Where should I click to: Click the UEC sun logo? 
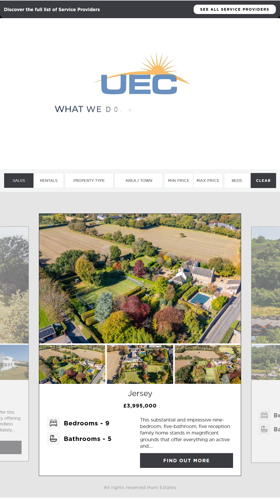point(142,74)
